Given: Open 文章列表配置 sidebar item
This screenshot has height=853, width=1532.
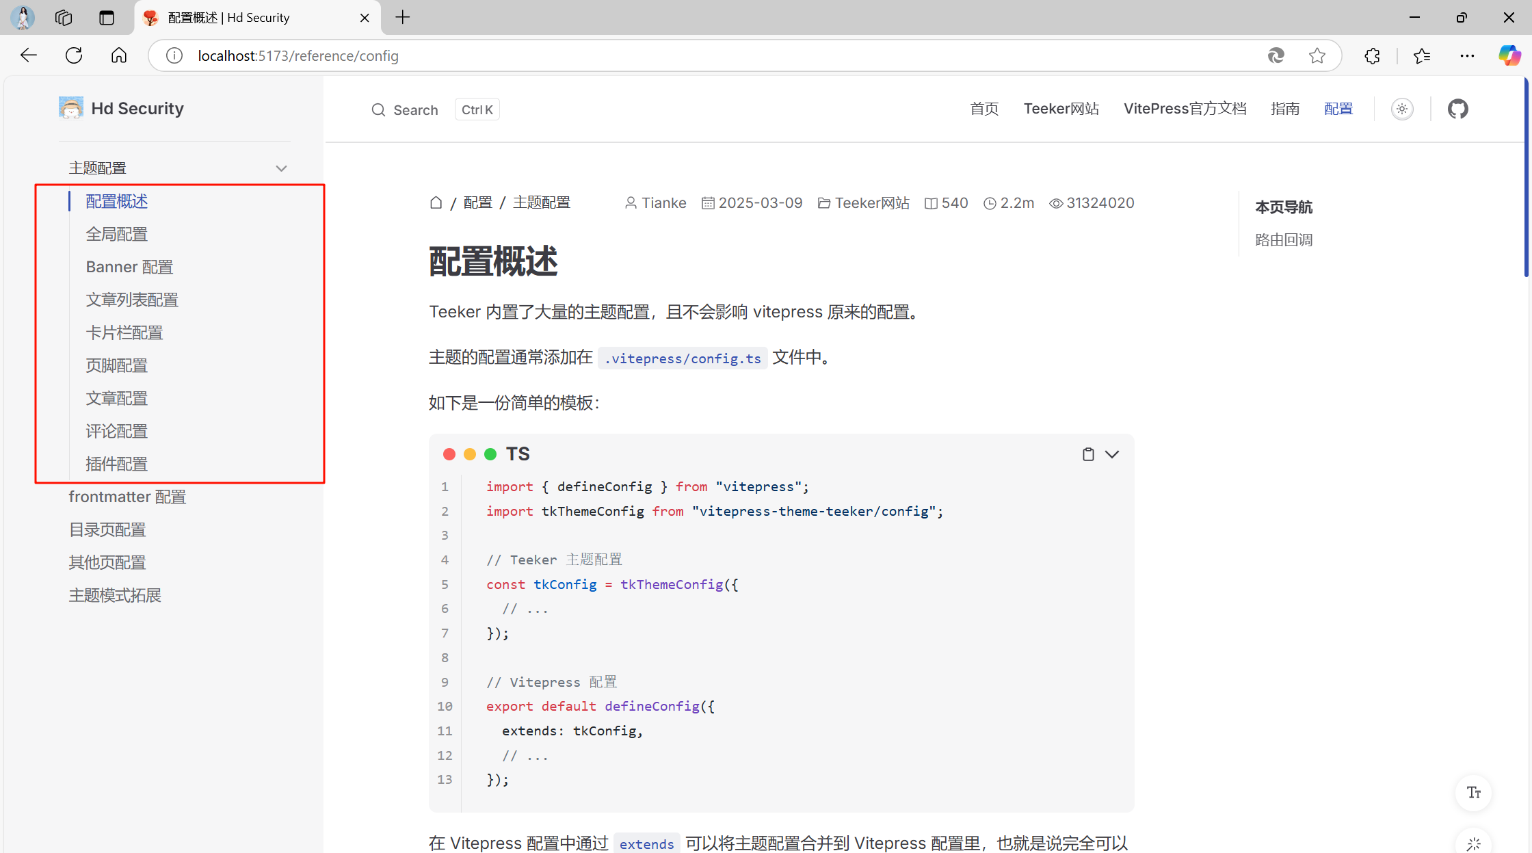Looking at the screenshot, I should (132, 300).
